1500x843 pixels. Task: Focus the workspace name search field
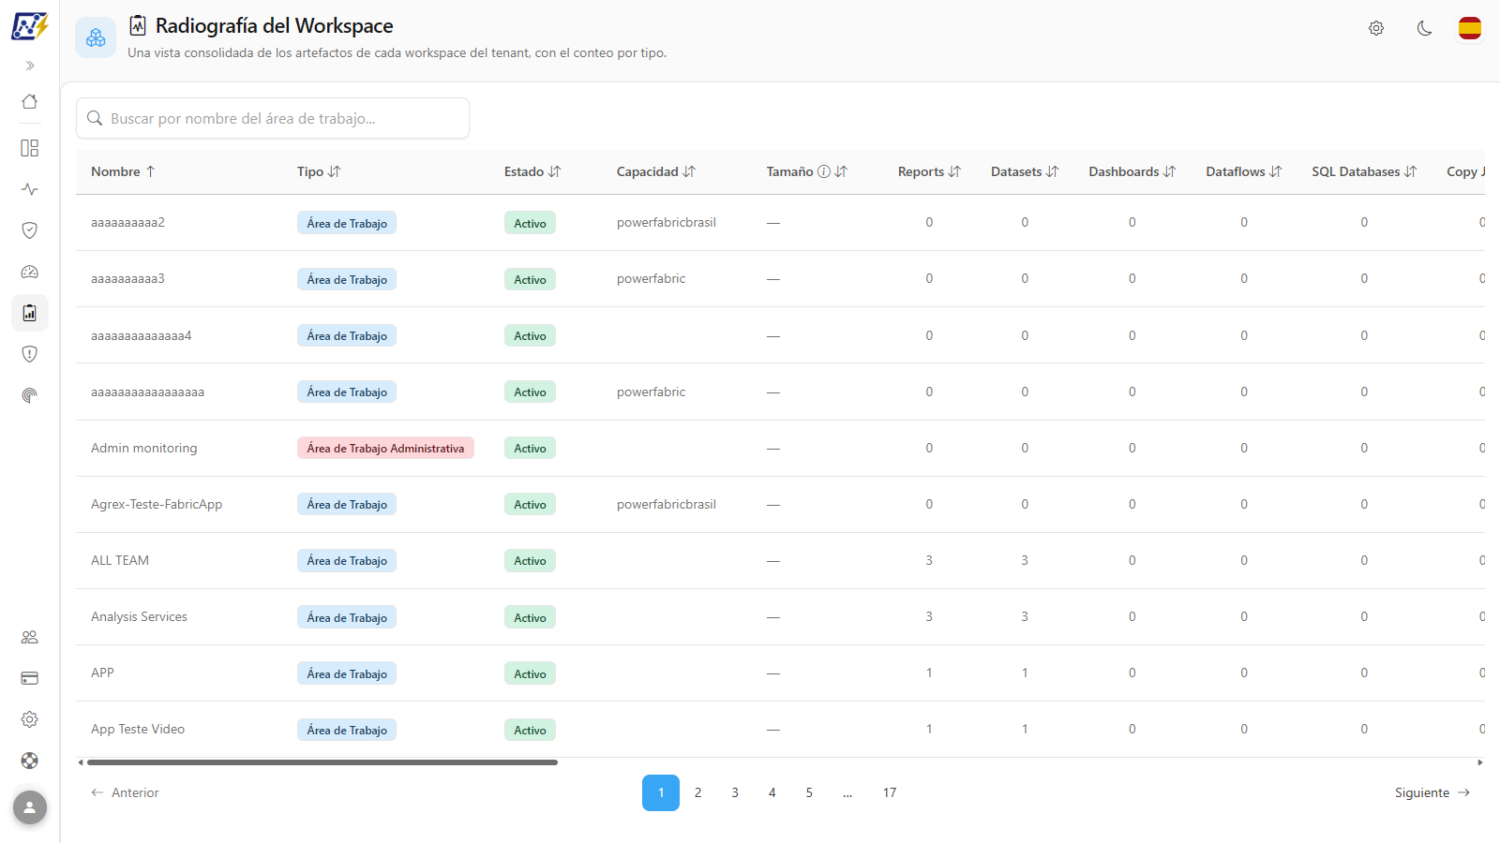click(273, 118)
